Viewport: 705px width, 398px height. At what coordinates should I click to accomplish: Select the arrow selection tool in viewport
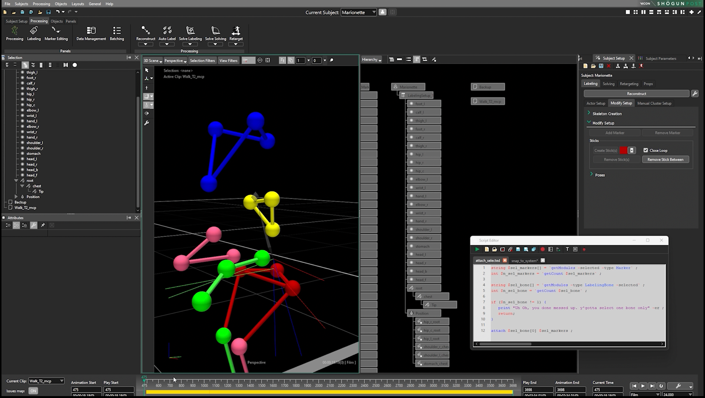tap(147, 70)
